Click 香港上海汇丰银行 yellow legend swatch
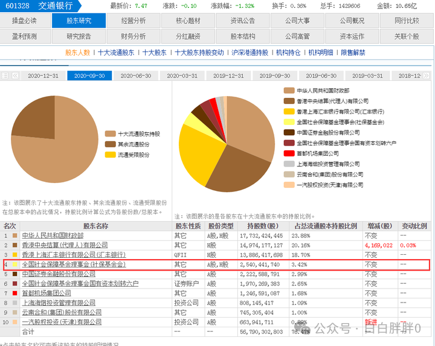The width and height of the screenshot is (435, 346). click(x=289, y=112)
